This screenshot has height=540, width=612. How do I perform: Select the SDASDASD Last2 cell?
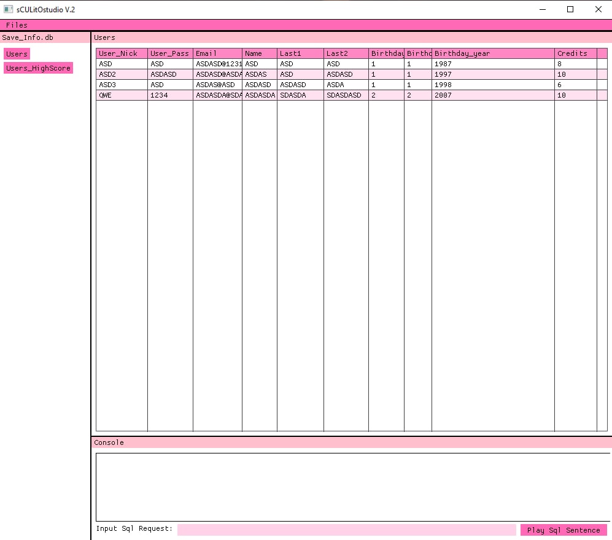(x=346, y=95)
